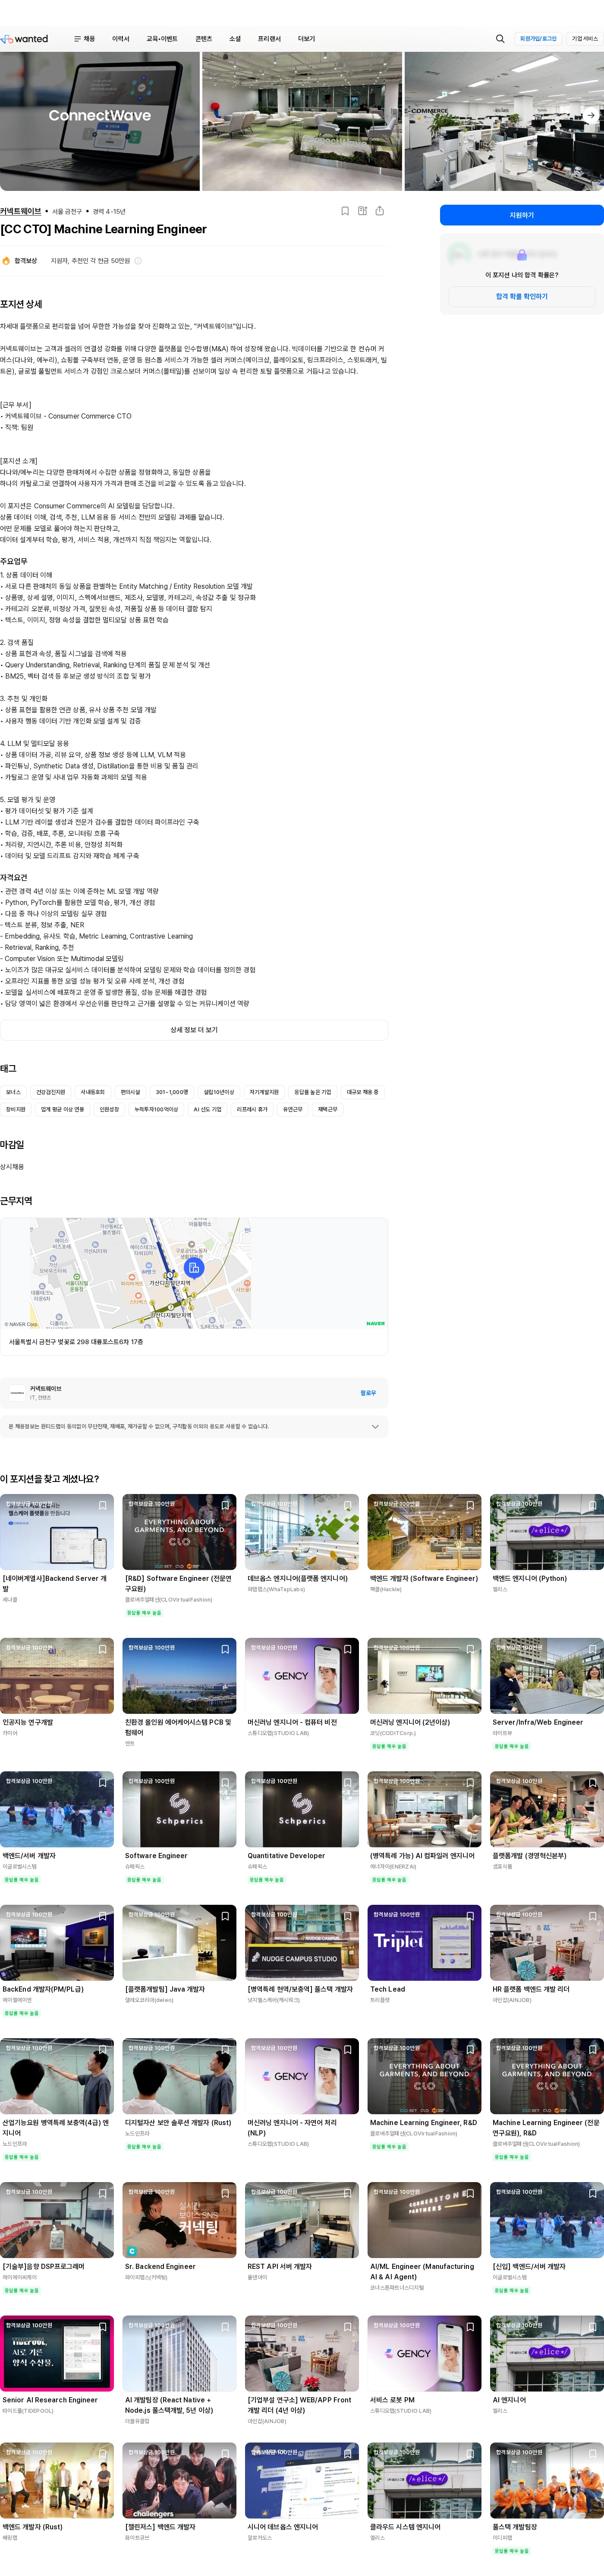Open the 소셜 menu item
604x2576 pixels.
[x=236, y=39]
